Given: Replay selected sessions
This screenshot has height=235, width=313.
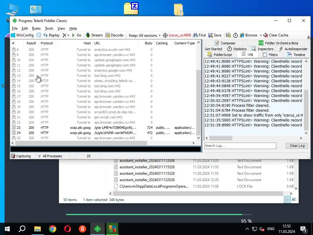Looking at the screenshot, I should pyautogui.click(x=51, y=35).
